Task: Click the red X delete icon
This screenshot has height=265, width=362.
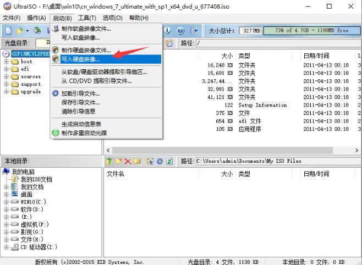Action: (x=128, y=161)
